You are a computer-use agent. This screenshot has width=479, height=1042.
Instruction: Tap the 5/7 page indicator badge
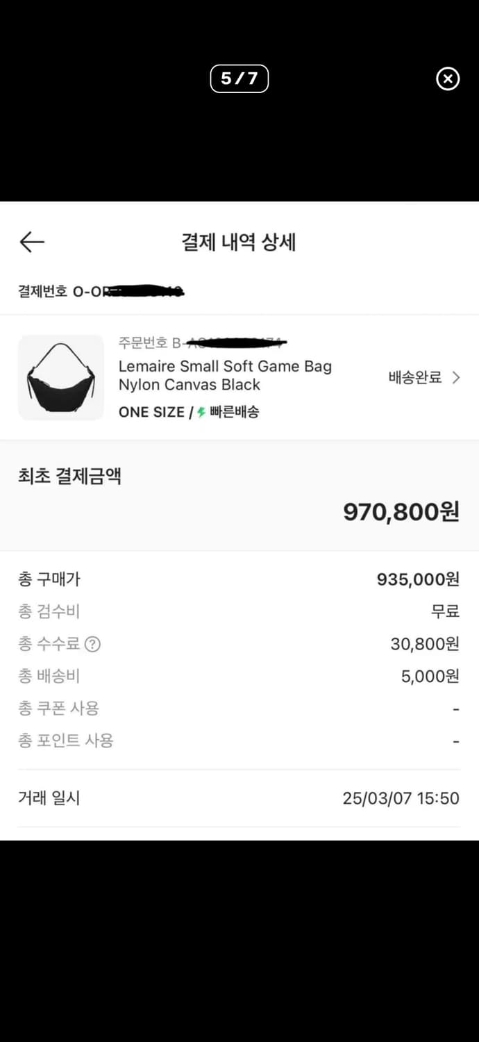coord(239,78)
